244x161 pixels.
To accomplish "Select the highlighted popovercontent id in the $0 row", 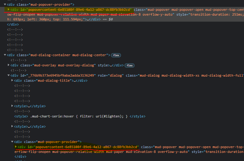I will coord(79,10).
